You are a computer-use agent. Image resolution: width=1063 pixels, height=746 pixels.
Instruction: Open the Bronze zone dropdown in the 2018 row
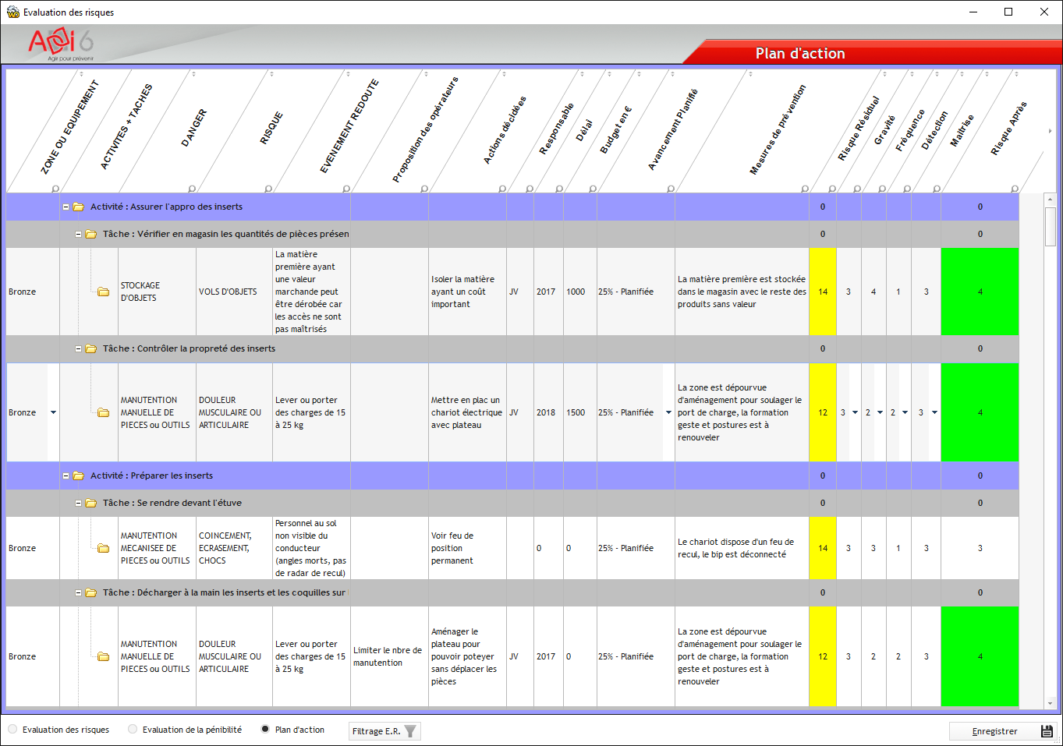[x=53, y=412]
